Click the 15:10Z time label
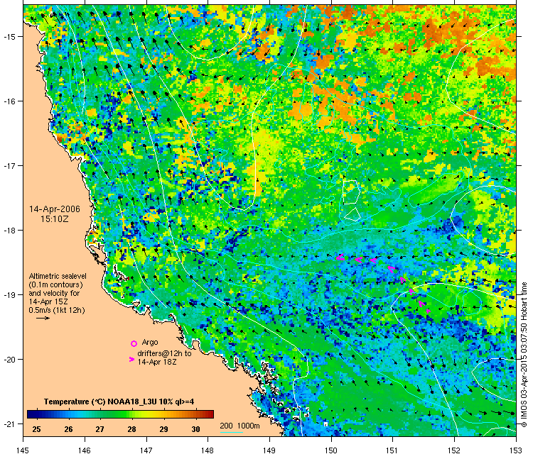Image resolution: width=533 pixels, height=454 pixels. tap(55, 219)
